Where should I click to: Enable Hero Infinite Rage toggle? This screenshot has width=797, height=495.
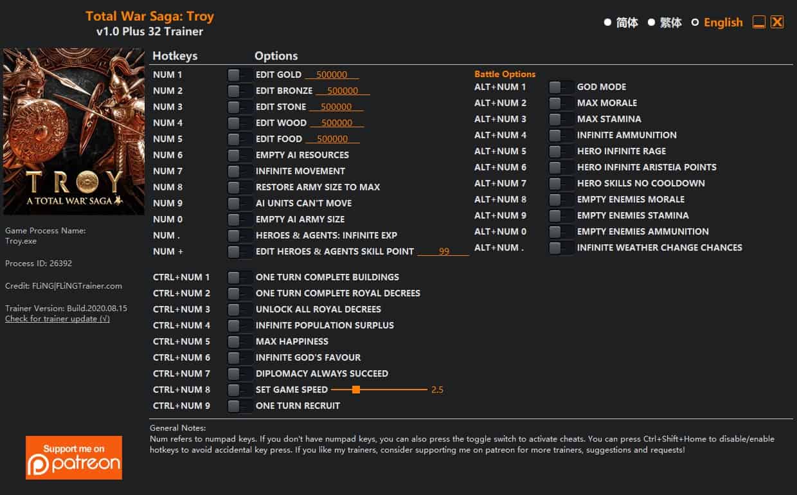point(561,151)
